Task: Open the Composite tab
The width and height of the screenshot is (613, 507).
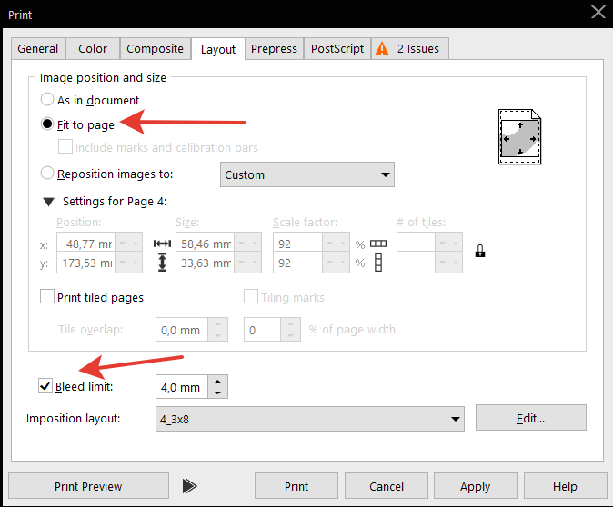Action: (156, 49)
